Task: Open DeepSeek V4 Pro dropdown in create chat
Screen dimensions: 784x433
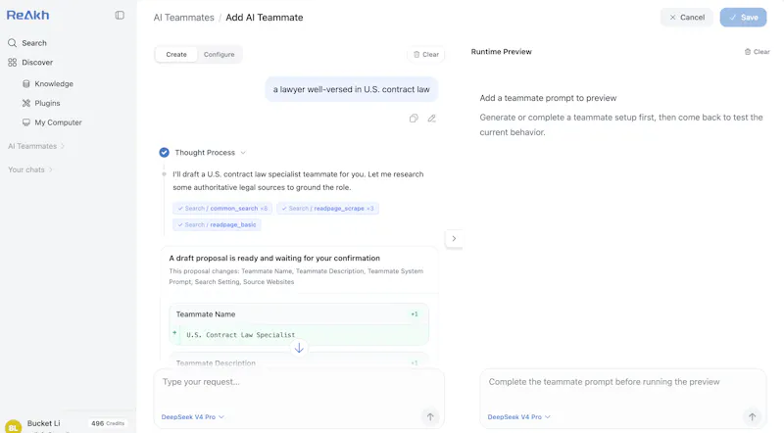Action: pyautogui.click(x=192, y=417)
